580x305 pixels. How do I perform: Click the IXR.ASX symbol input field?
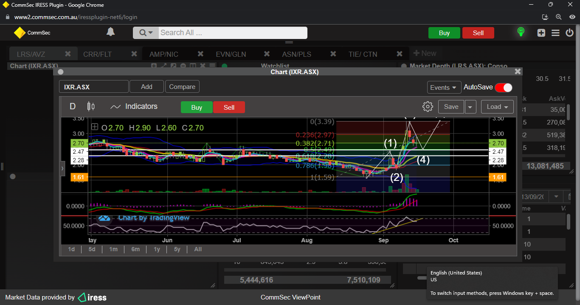click(x=93, y=87)
